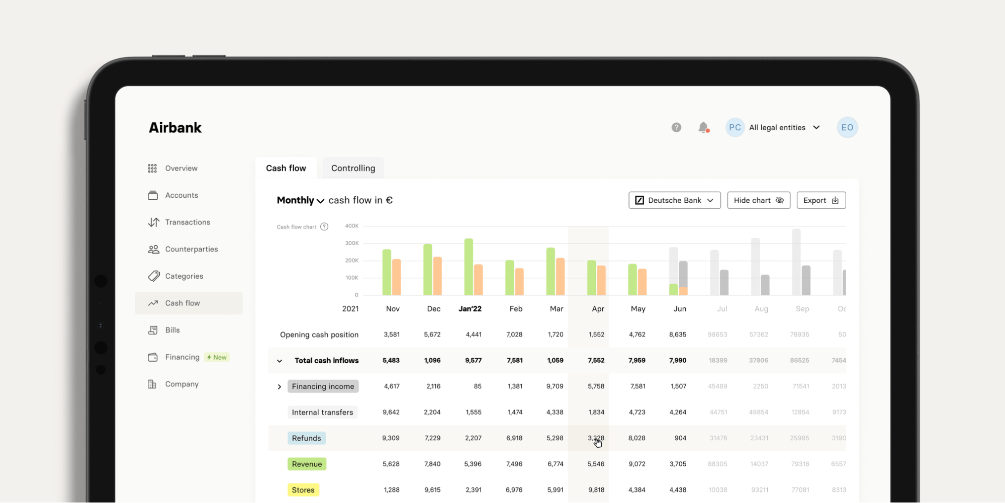Click the Cash flow trend icon in sidebar
The image size is (1005, 503).
[153, 303]
